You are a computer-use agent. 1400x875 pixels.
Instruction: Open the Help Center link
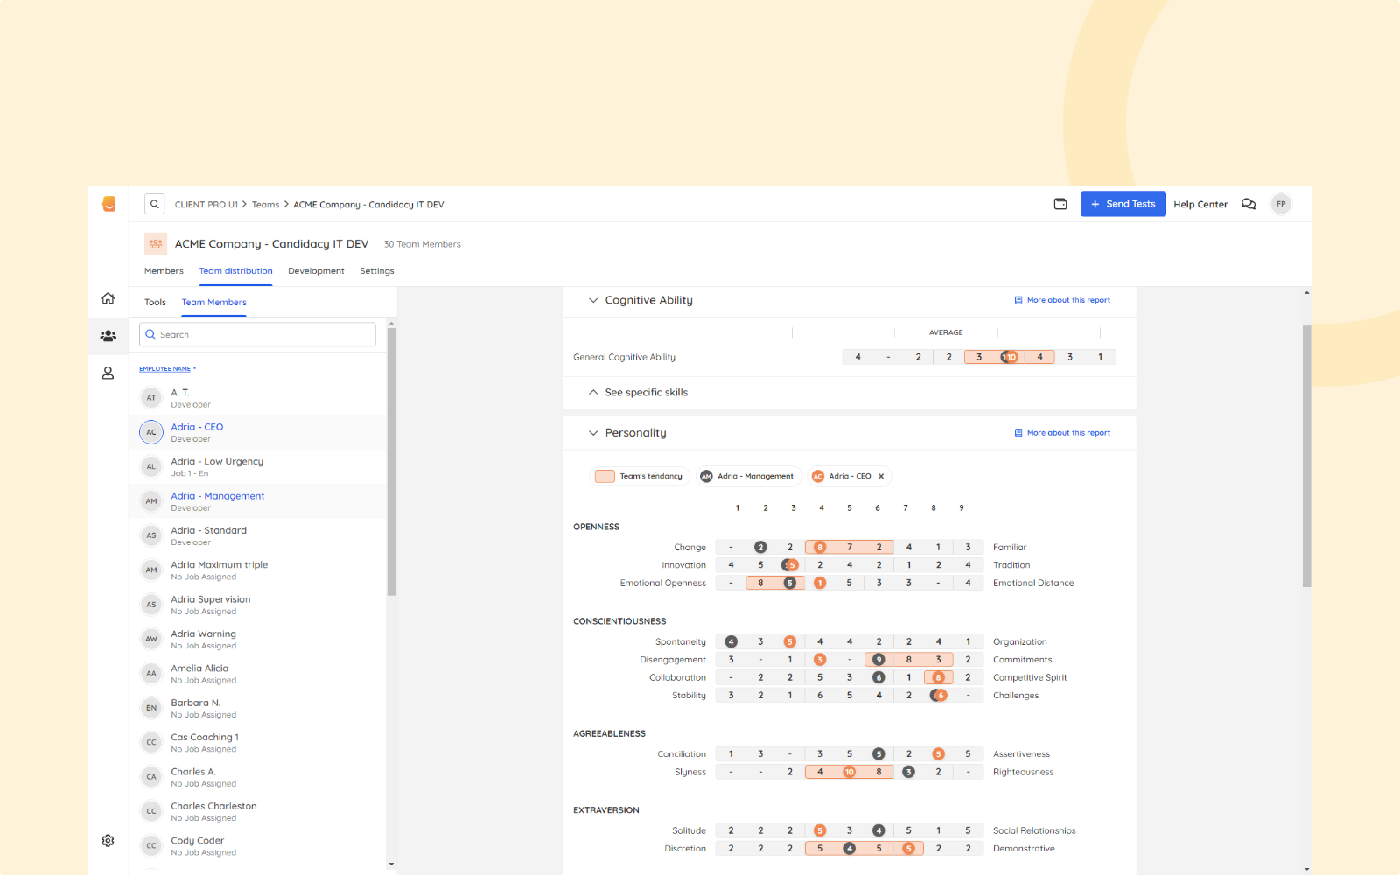coord(1200,205)
